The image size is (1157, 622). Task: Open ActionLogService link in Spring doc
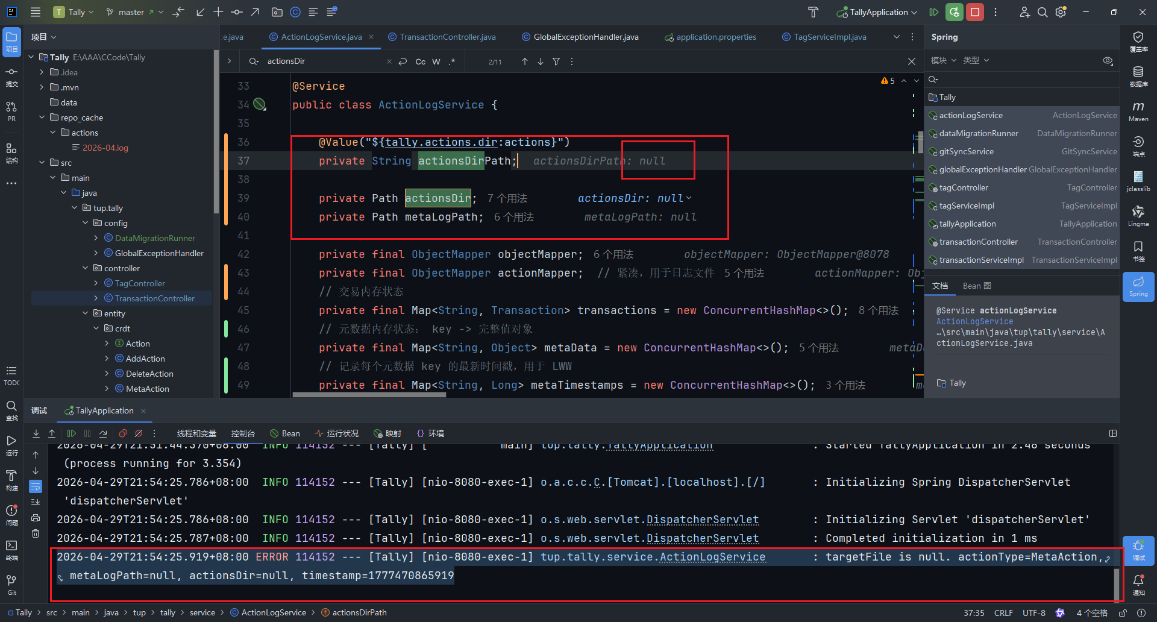point(974,321)
